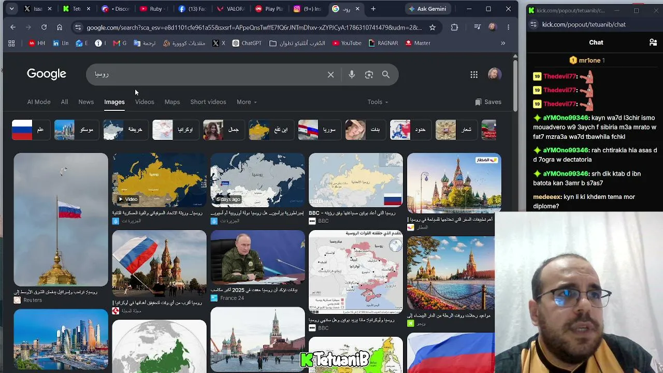This screenshot has width=663, height=373.
Task: Open Chrome media controls icon
Action: [478, 27]
